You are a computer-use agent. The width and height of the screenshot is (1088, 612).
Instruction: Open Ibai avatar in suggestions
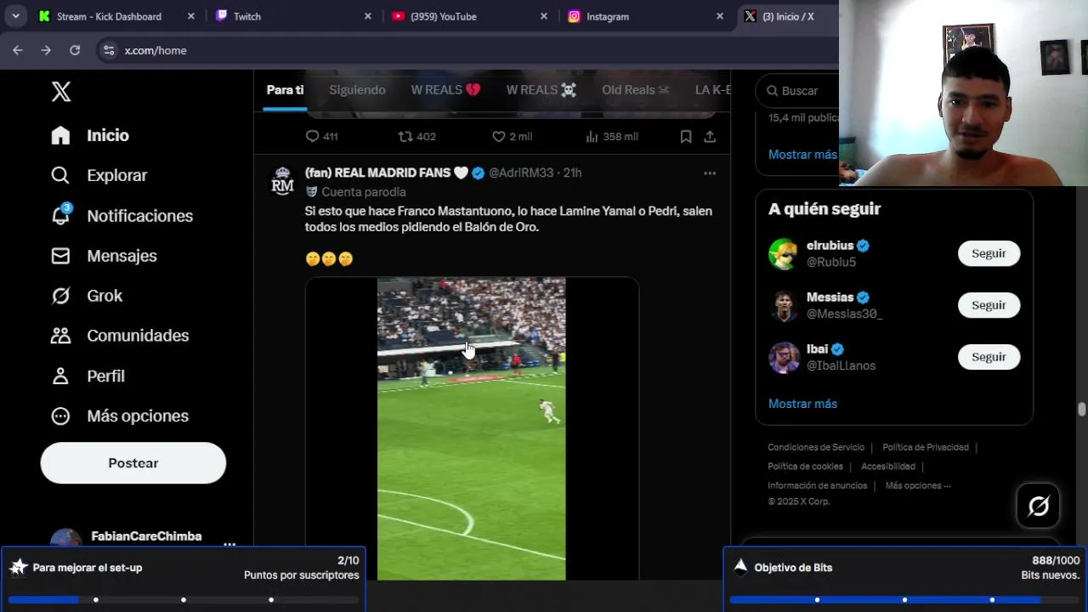[784, 357]
